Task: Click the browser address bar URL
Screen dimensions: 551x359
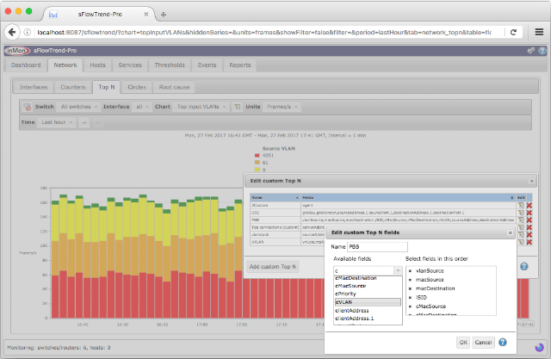Action: pos(264,33)
